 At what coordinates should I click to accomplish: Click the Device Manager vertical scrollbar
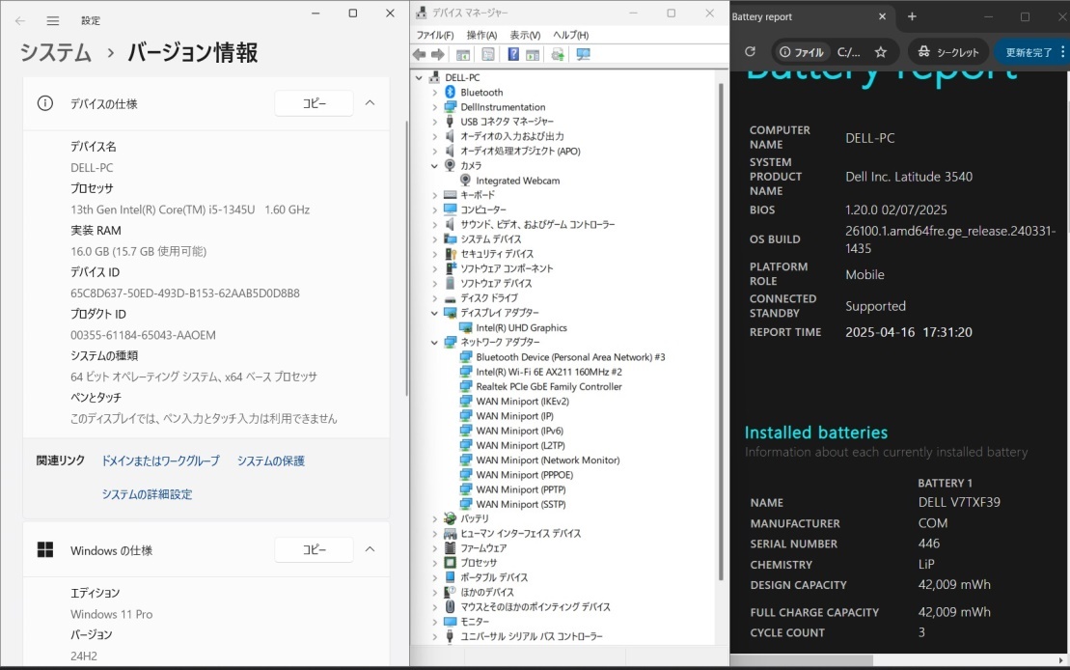click(x=721, y=331)
